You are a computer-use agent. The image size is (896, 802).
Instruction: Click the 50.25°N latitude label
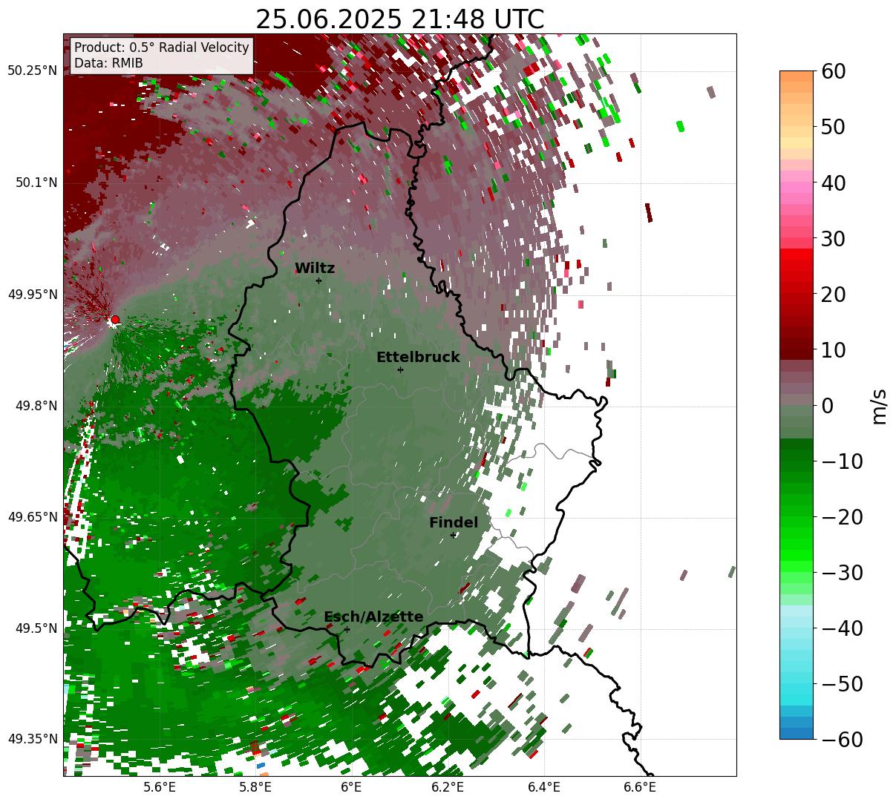32,71
